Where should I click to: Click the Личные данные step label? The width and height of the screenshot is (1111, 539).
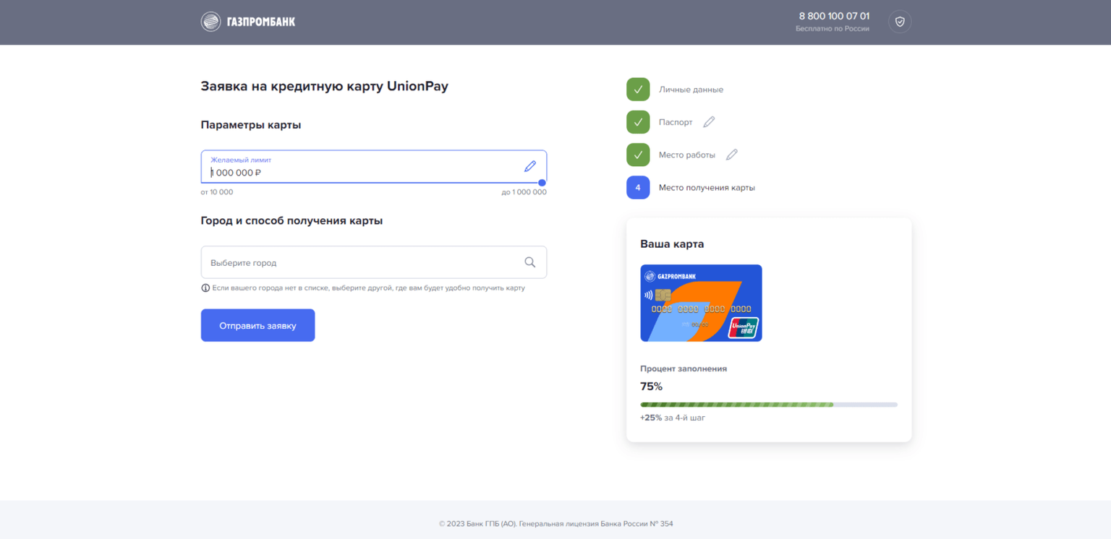691,90
